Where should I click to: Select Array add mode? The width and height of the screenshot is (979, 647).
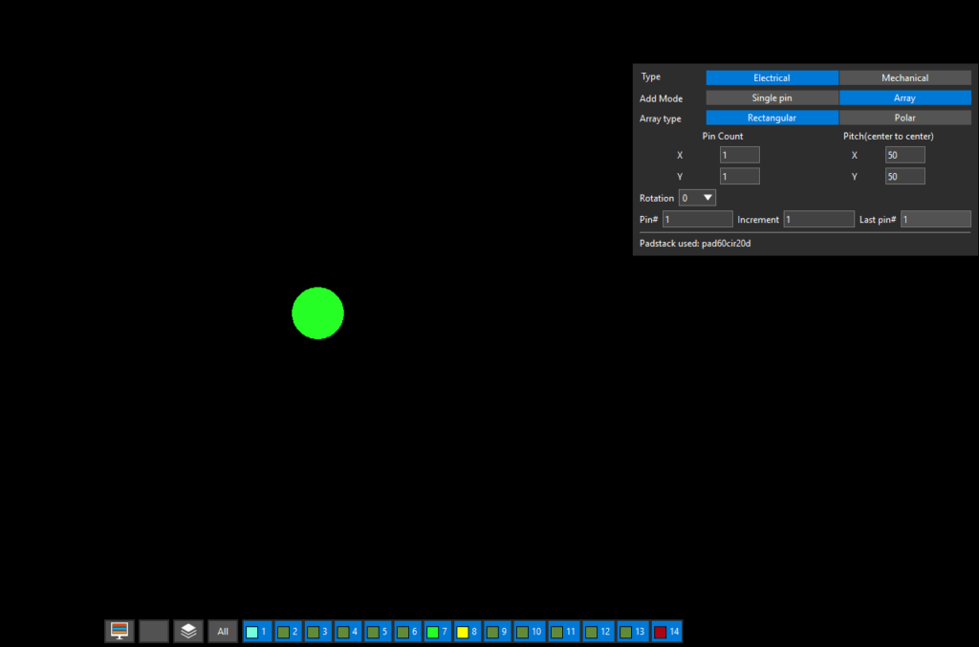[x=904, y=97]
